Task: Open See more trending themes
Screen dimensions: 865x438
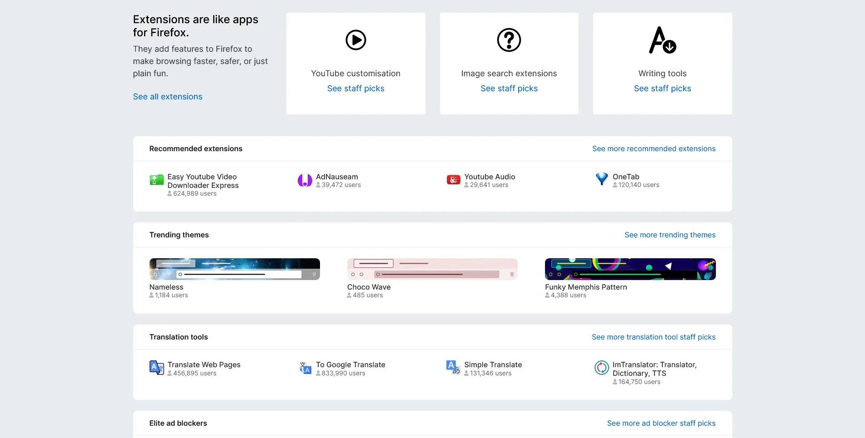Action: coord(670,235)
